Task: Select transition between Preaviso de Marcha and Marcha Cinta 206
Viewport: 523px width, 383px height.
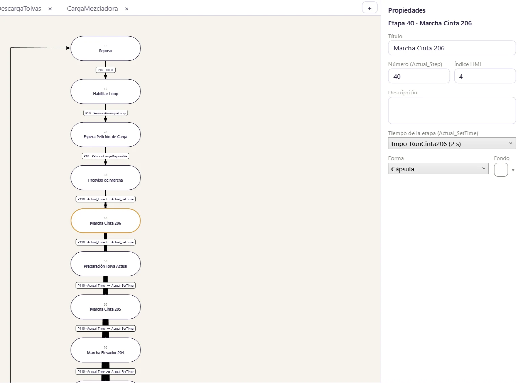Action: click(x=105, y=199)
